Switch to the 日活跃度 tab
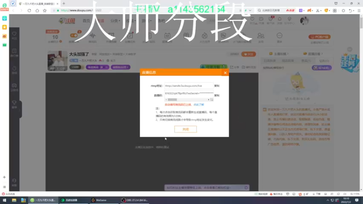363x204 pixels. (270, 61)
